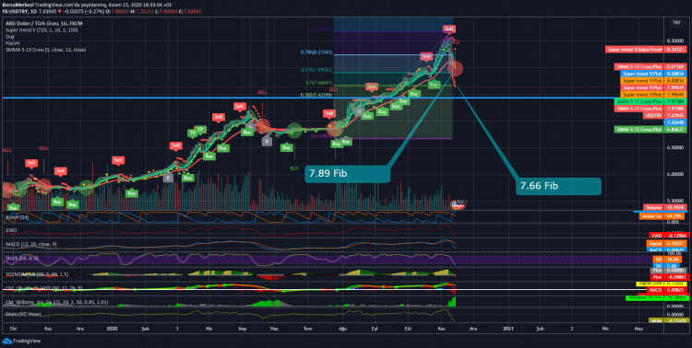Click the blue Super trend V:Plot 8.00834 label
This screenshot has width=692, height=348.
[653, 74]
